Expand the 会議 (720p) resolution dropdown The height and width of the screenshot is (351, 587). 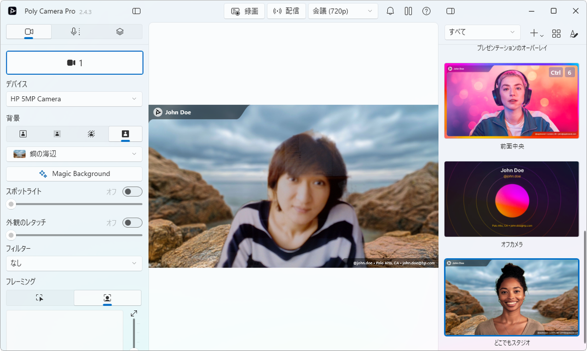342,11
